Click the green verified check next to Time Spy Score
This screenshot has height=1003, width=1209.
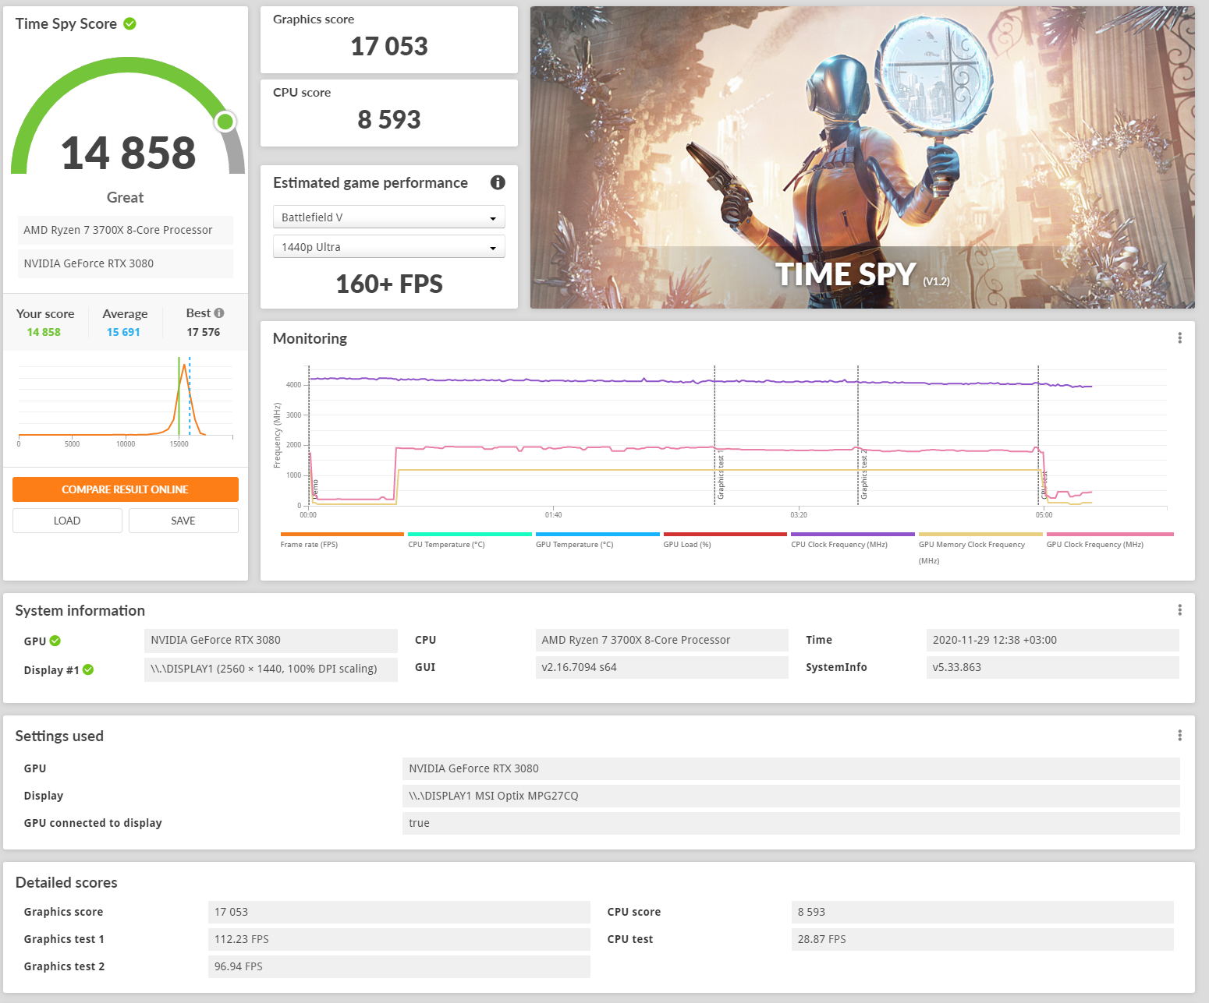point(130,24)
